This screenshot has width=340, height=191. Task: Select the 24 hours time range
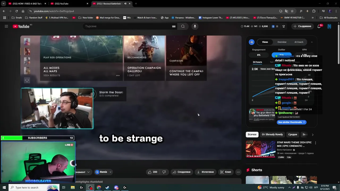click(257, 62)
